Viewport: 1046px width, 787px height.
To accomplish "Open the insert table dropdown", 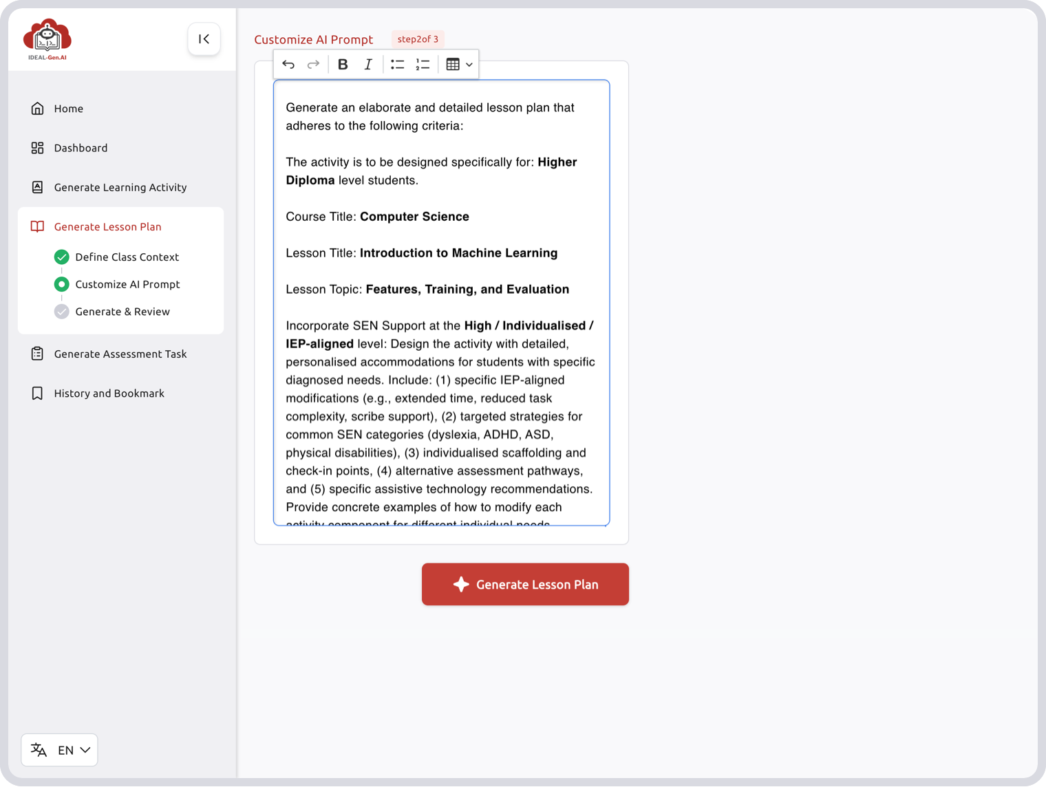I will (459, 65).
